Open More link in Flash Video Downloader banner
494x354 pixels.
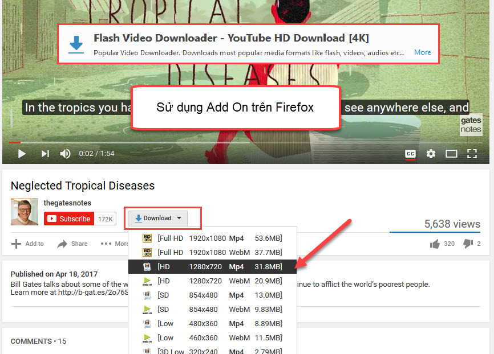click(x=423, y=52)
